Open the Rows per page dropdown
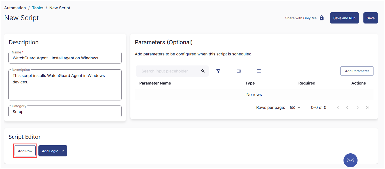 click(x=294, y=107)
